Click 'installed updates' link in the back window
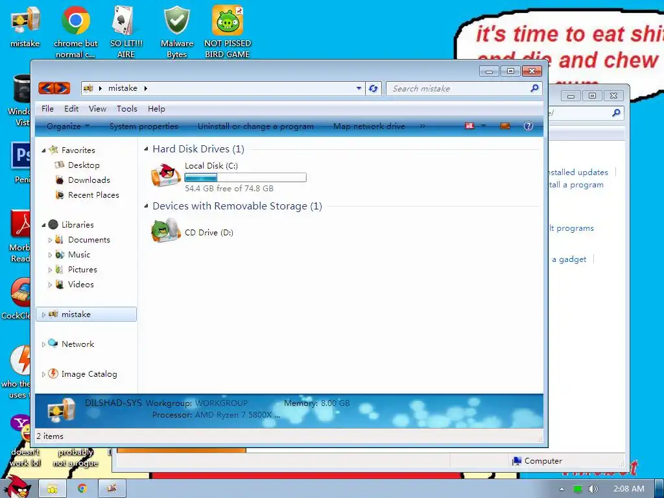664x498 pixels. coord(578,172)
